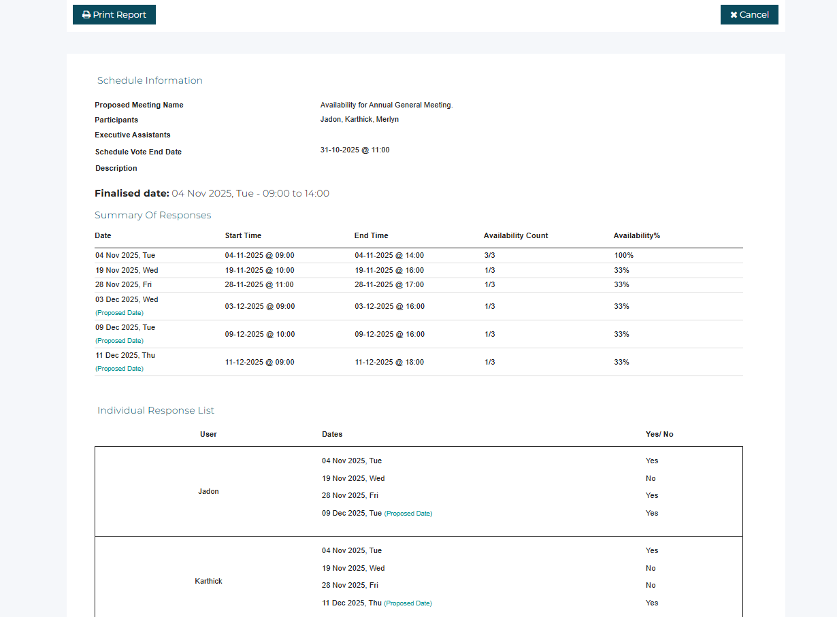This screenshot has height=617, width=837.
Task: Click the '3/3' availability count
Action: pos(490,255)
